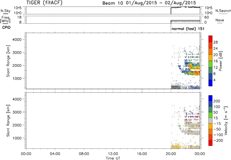
Task: Select the N.Sky legend label
Action: pyautogui.click(x=5, y=11)
